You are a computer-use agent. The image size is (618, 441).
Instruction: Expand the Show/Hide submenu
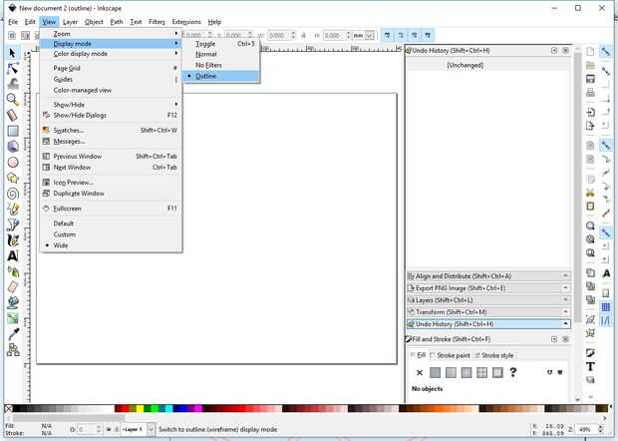tap(111, 105)
